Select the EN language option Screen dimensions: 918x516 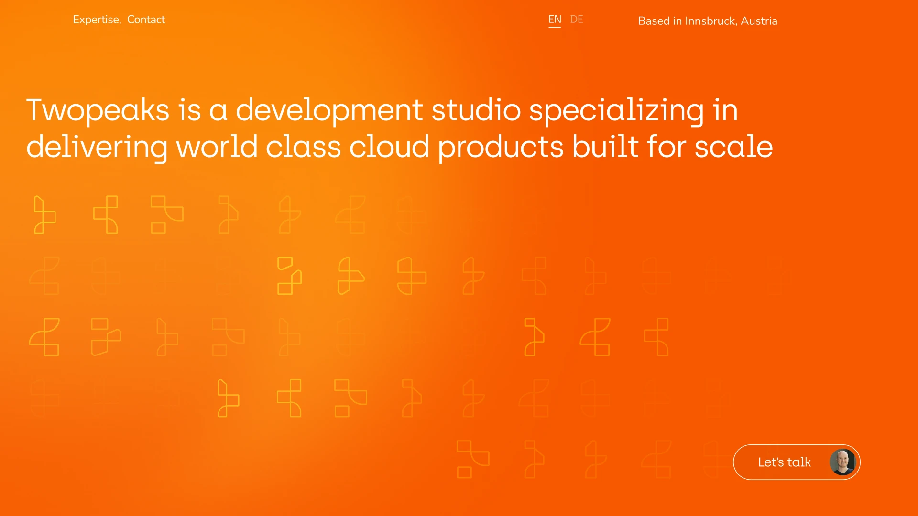555,20
